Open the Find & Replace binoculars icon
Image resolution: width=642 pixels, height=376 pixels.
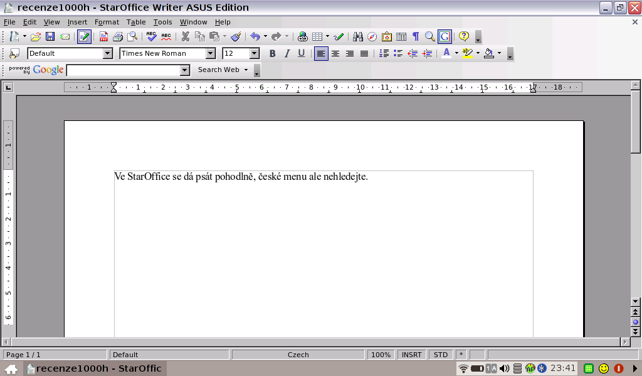(x=358, y=36)
